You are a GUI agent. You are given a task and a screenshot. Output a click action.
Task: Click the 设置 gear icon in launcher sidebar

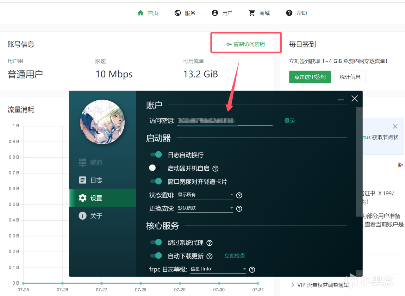[83, 198]
